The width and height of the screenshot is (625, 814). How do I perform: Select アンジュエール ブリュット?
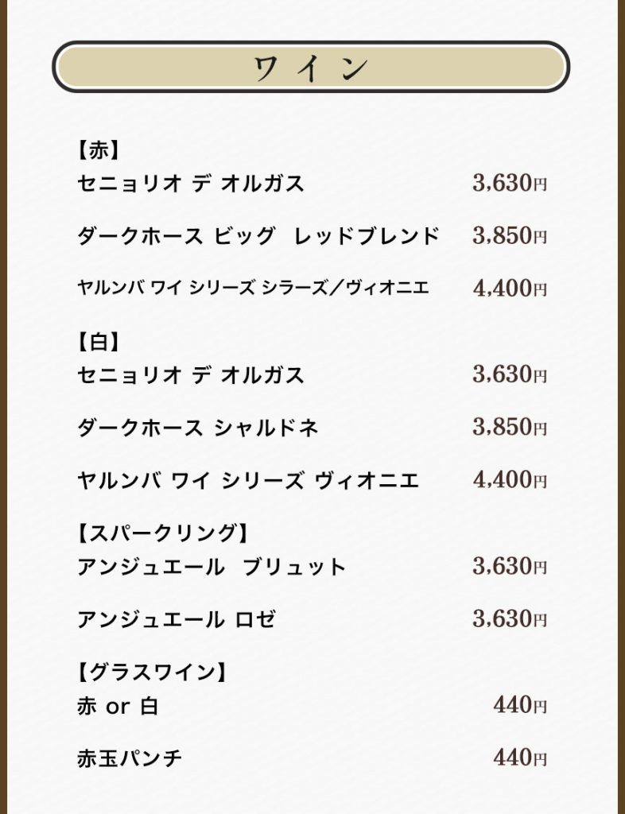[212, 567]
